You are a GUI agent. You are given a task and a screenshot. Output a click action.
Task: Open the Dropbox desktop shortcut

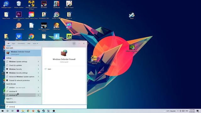point(19,37)
